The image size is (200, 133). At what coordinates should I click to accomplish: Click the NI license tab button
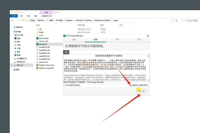(x=66, y=52)
